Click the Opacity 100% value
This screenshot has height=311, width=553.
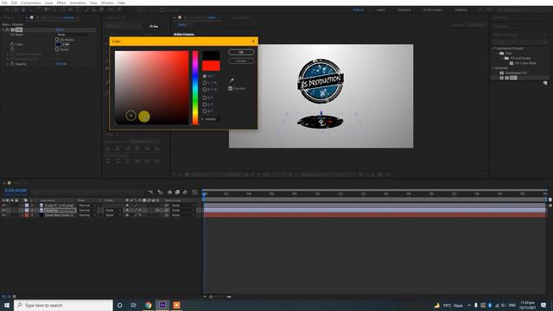(61, 64)
